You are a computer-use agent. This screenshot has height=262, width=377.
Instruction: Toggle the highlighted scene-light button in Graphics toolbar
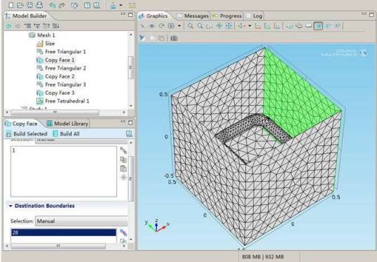click(318, 26)
